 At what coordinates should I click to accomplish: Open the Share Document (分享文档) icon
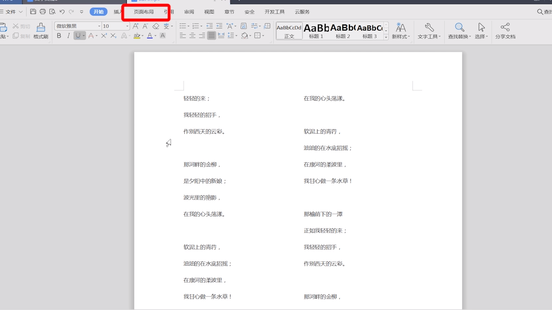pyautogui.click(x=505, y=31)
